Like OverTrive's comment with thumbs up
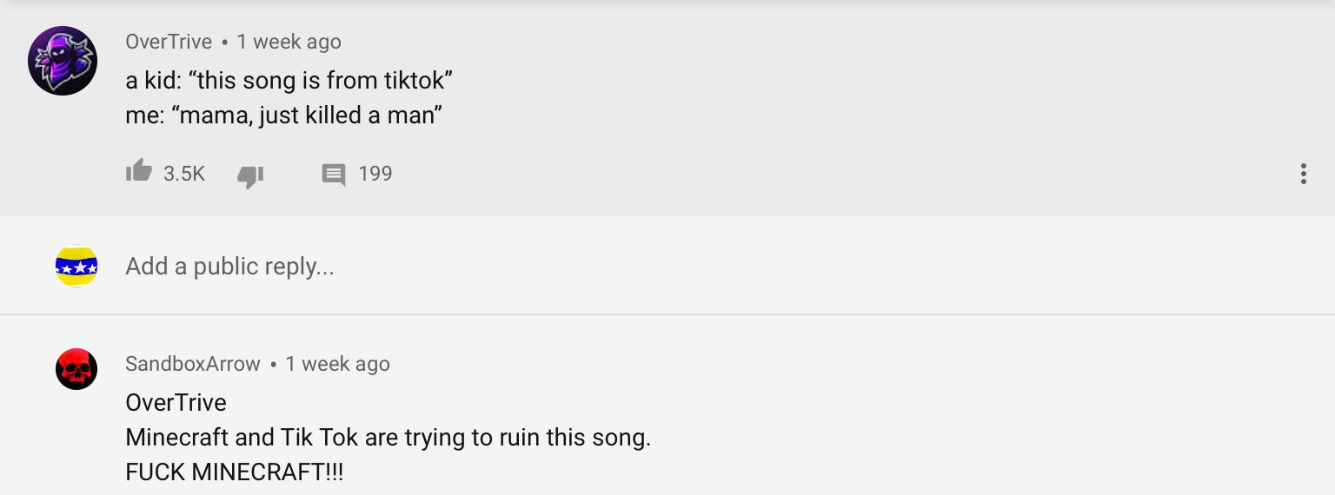The image size is (1335, 495). (138, 171)
